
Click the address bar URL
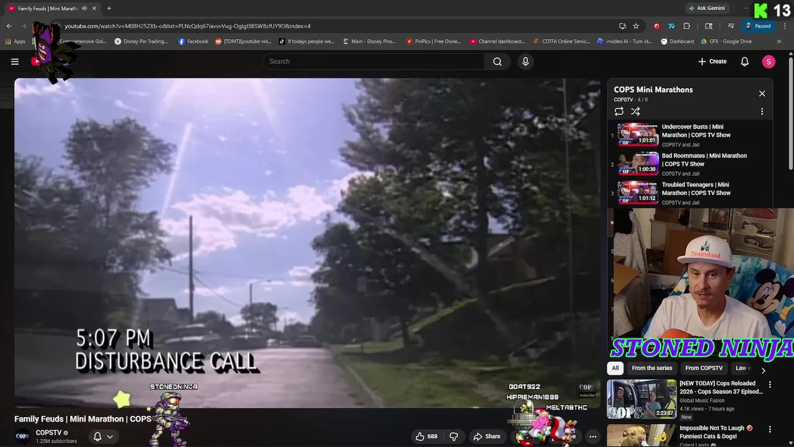pos(187,26)
